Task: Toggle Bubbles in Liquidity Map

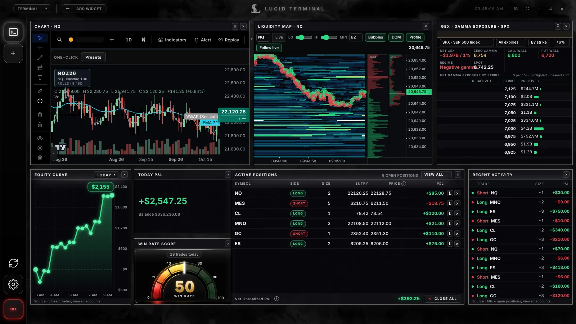Action: coord(375,37)
